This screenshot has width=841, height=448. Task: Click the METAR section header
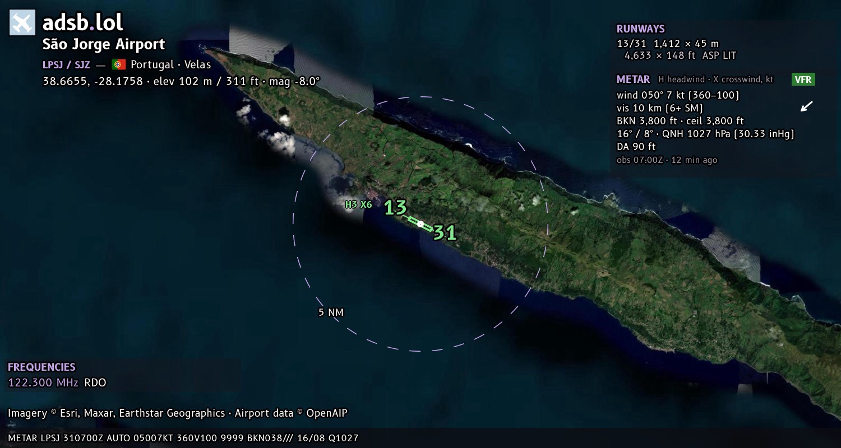[634, 80]
